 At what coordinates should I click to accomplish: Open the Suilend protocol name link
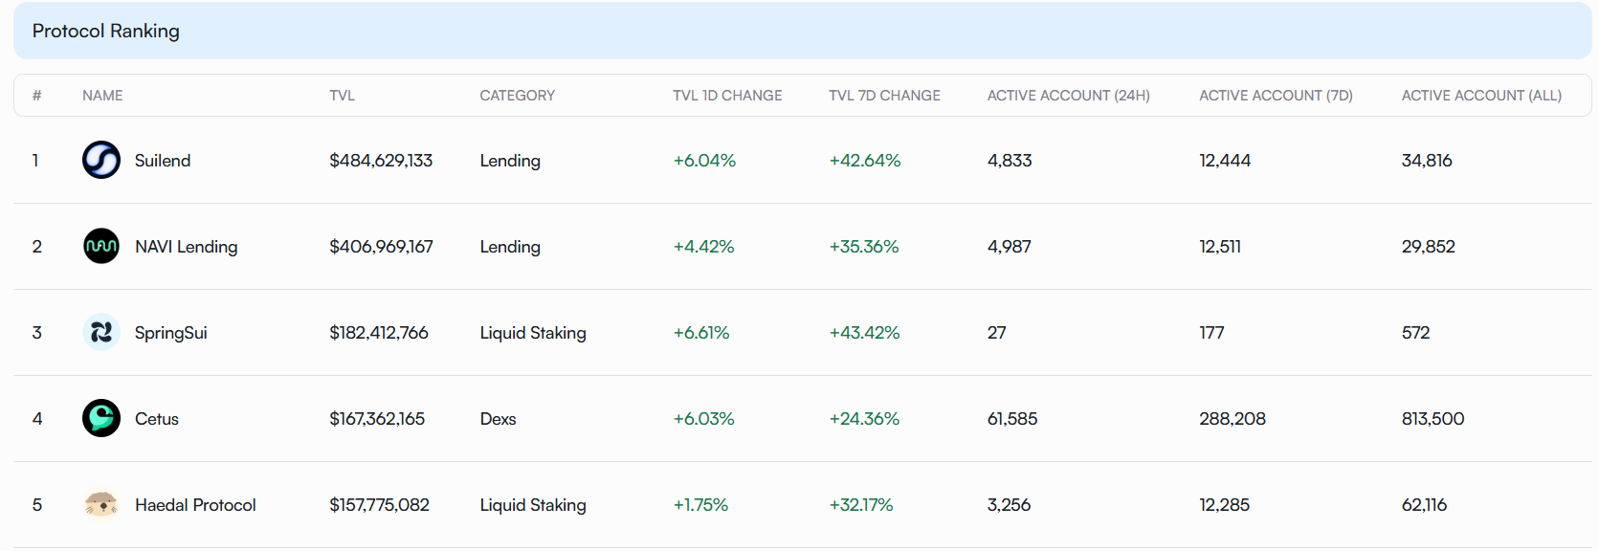coord(163,161)
